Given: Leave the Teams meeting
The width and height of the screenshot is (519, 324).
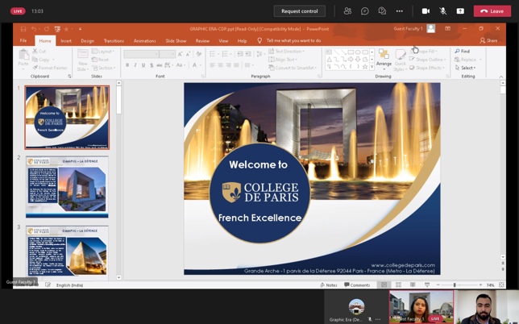Looking at the screenshot, I should (x=492, y=11).
